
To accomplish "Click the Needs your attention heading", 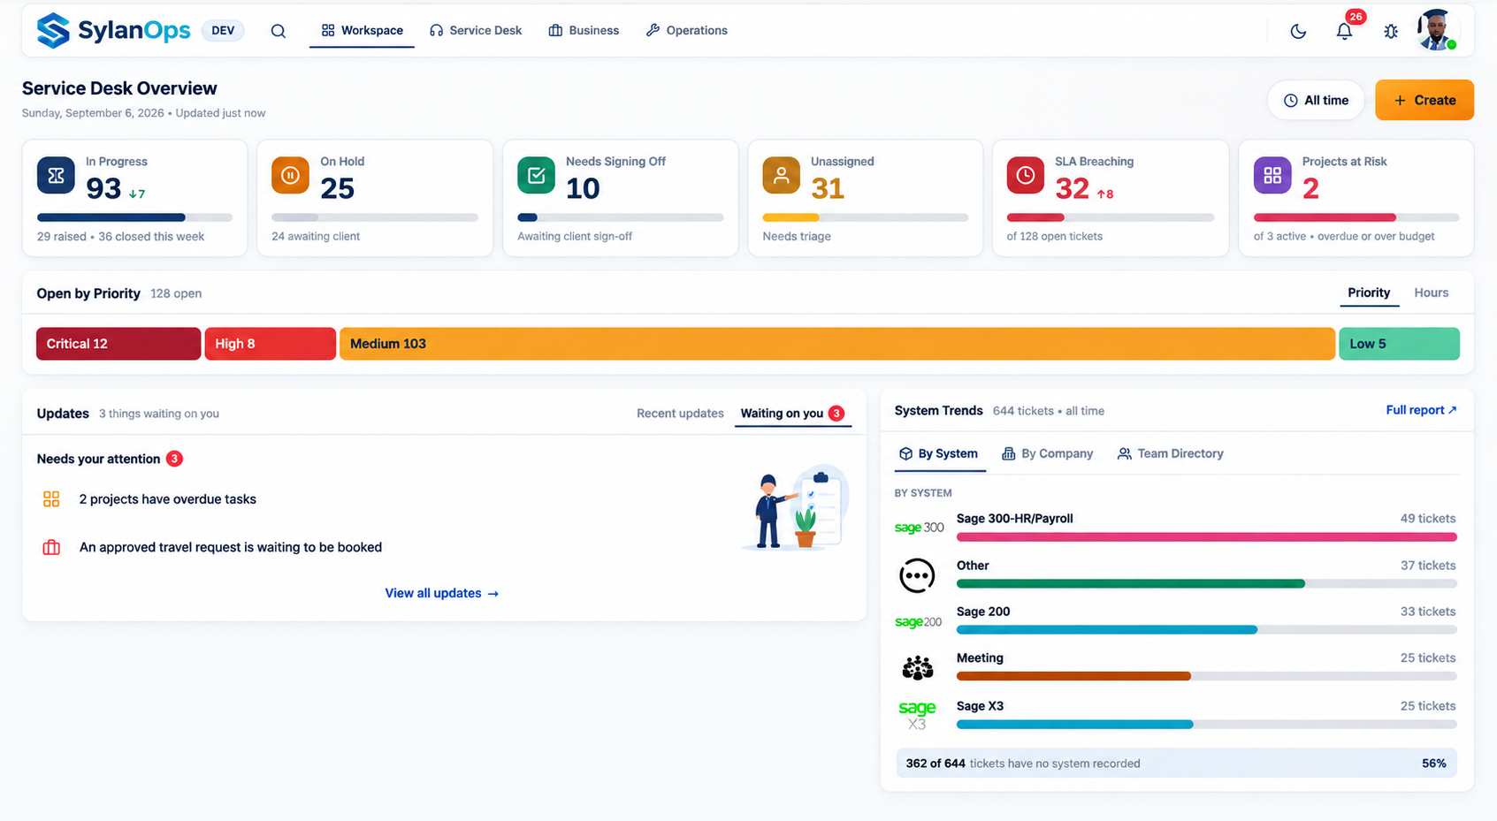I will tap(98, 459).
